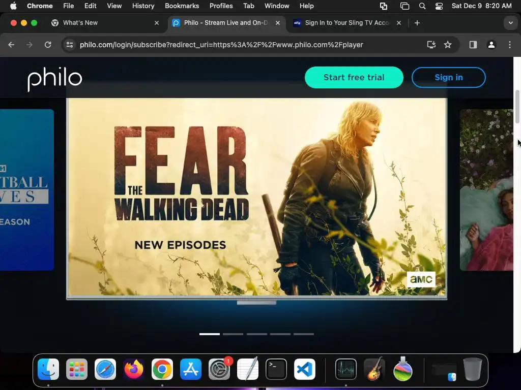The width and height of the screenshot is (521, 390).
Task: Click Chrome icon in the dock
Action: click(x=162, y=369)
